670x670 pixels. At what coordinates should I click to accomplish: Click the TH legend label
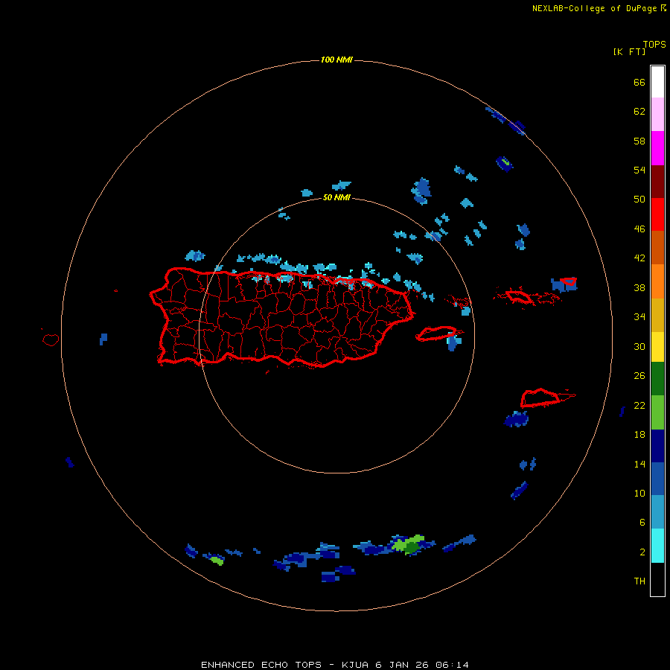click(x=639, y=581)
